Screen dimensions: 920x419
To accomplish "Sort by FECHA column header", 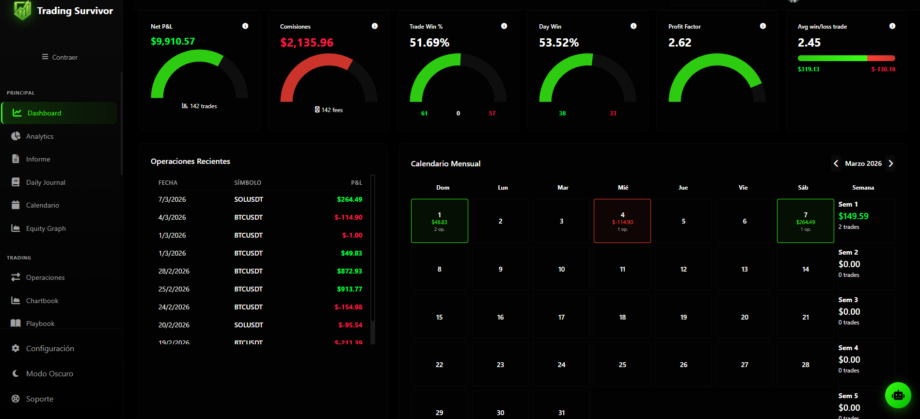I will pos(168,182).
